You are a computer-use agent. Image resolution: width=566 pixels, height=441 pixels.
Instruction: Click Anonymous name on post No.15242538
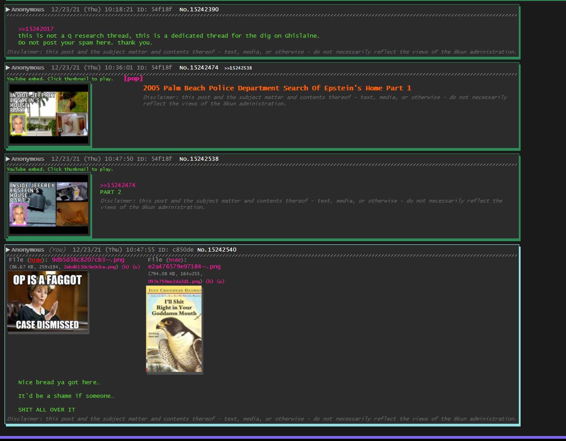click(x=28, y=159)
